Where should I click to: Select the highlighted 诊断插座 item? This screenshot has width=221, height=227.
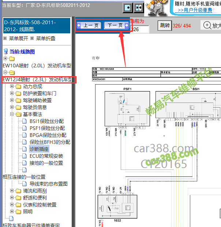39,149
